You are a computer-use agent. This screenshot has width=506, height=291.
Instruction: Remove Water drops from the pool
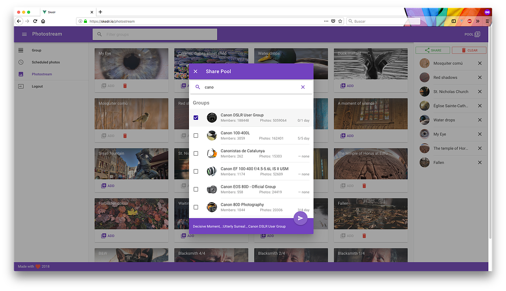click(x=480, y=120)
